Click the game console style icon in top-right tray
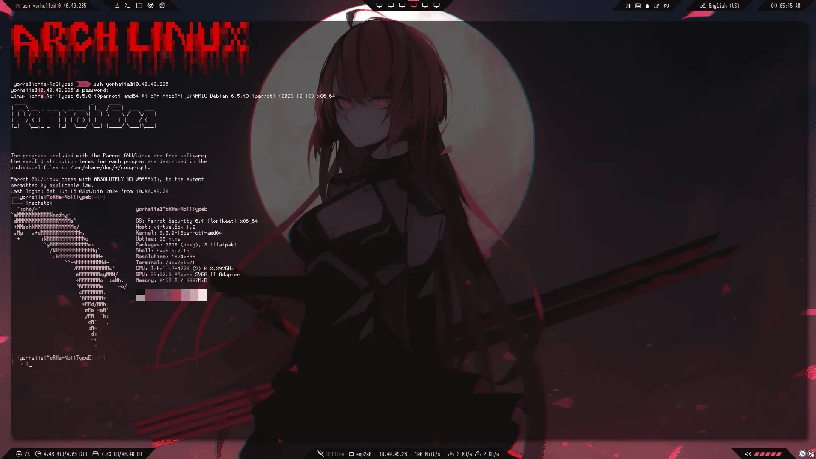This screenshot has width=816, height=459. coord(628,6)
